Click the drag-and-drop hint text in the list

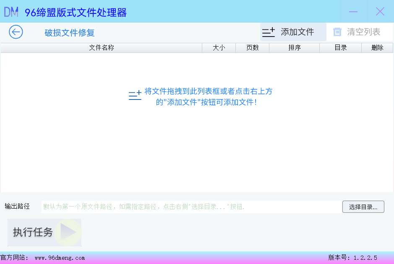[208, 97]
